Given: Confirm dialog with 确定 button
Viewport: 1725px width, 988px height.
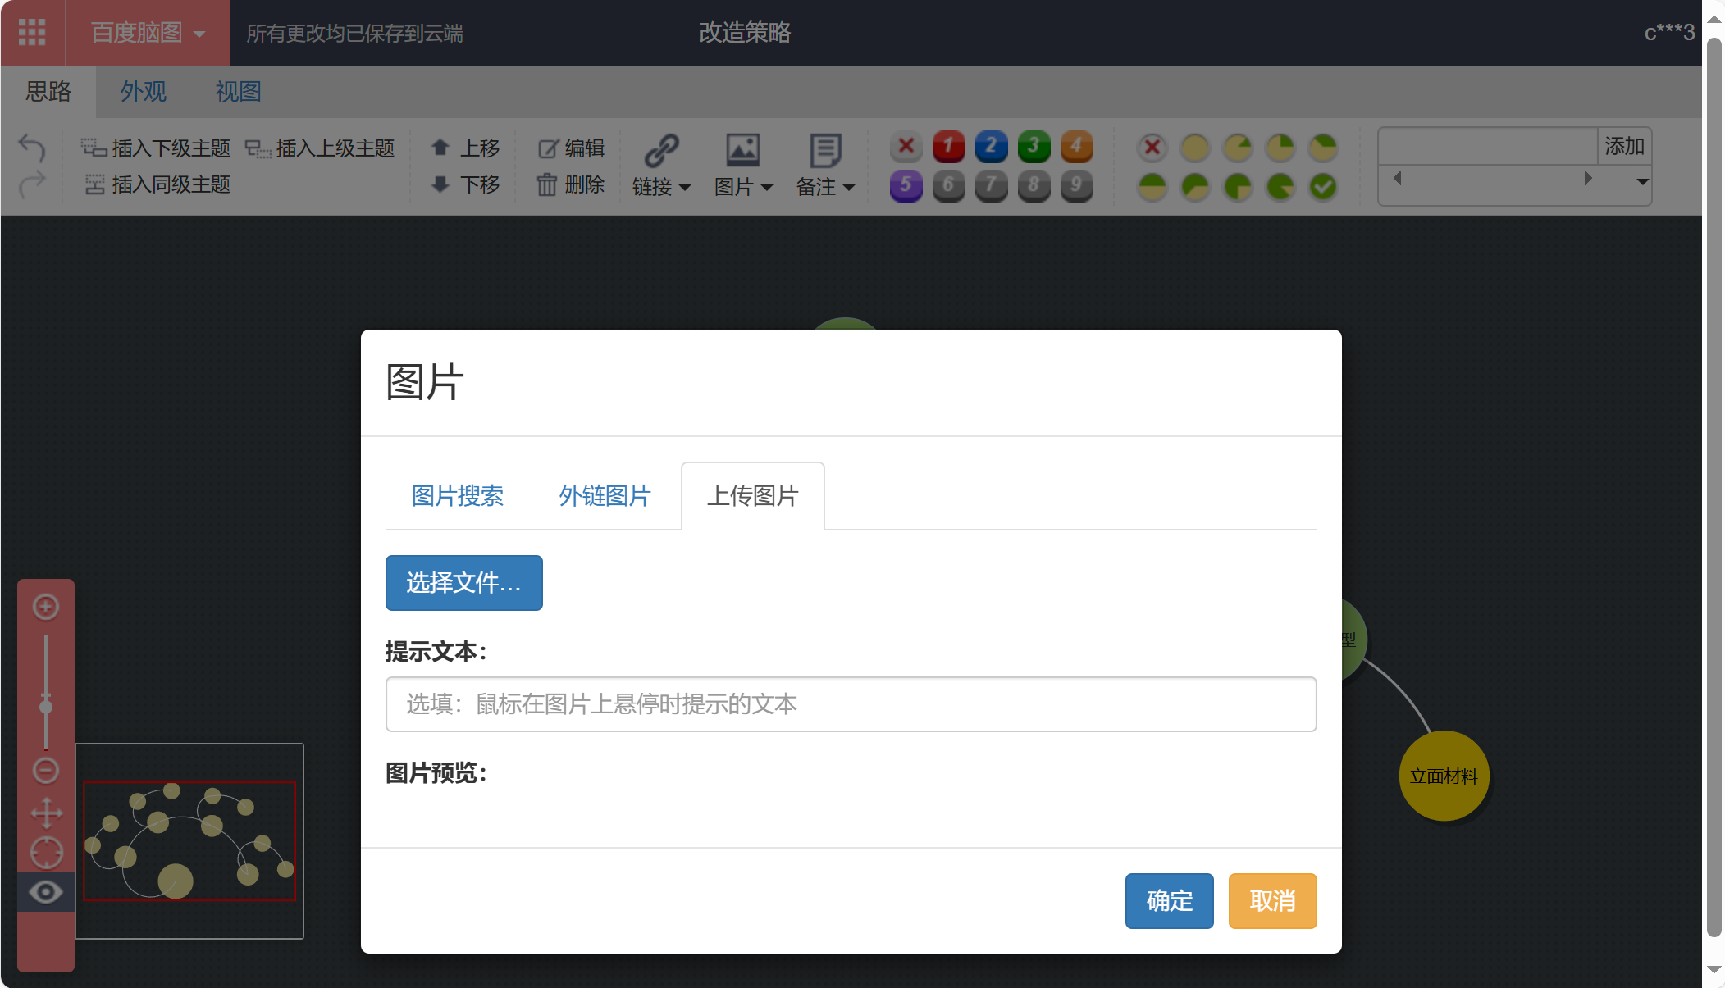Looking at the screenshot, I should tap(1169, 900).
